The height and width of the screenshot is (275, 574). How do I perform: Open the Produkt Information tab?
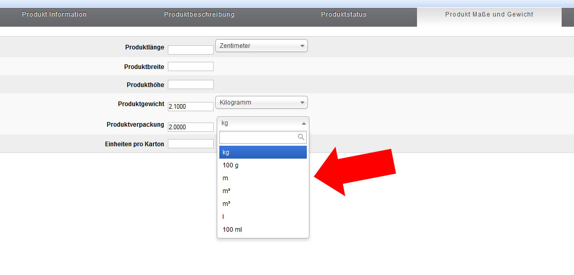click(x=54, y=14)
